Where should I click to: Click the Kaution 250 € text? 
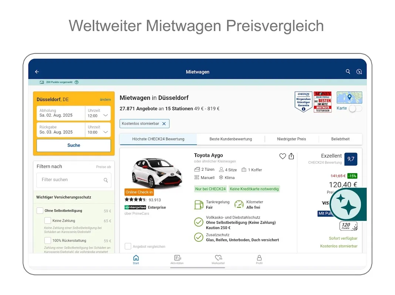point(218,228)
